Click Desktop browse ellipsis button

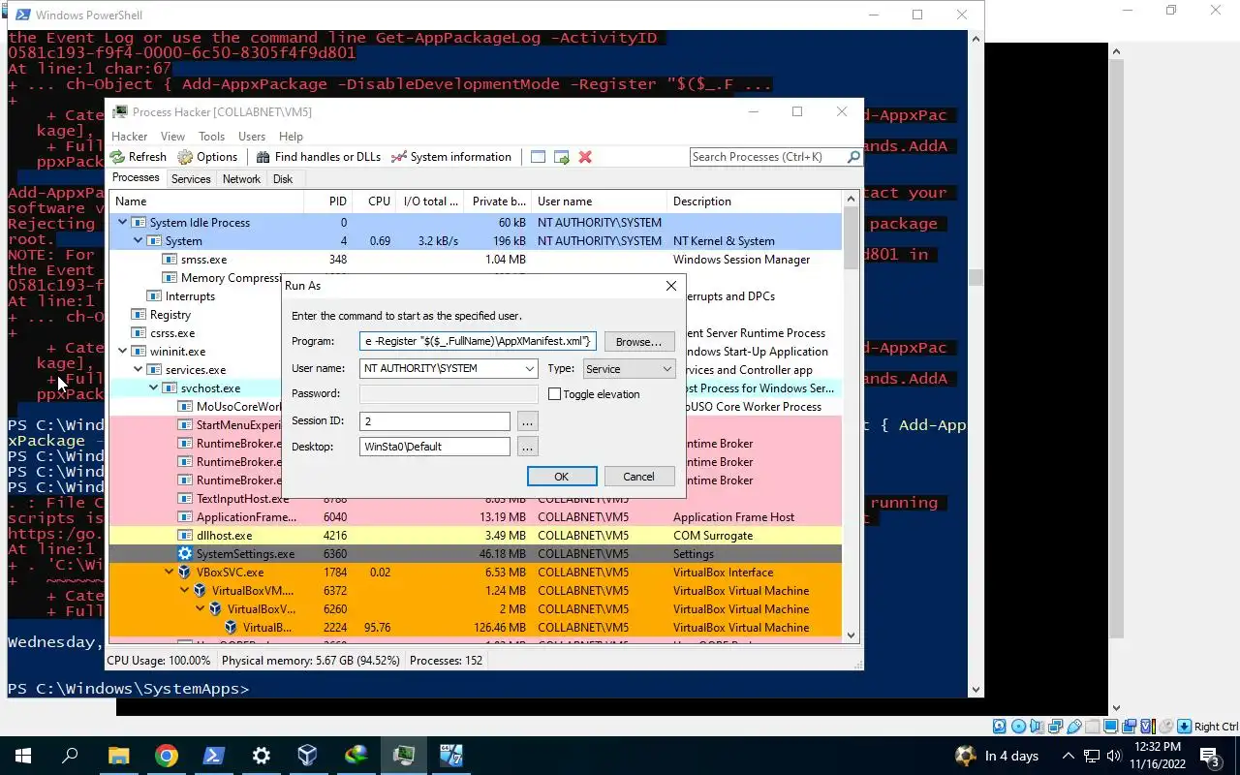(x=527, y=447)
